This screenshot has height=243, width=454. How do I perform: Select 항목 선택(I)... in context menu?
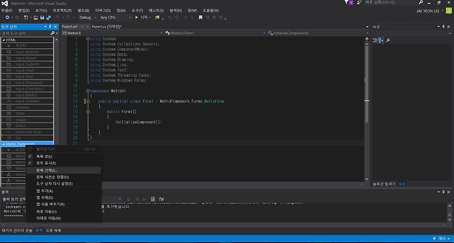(64, 171)
